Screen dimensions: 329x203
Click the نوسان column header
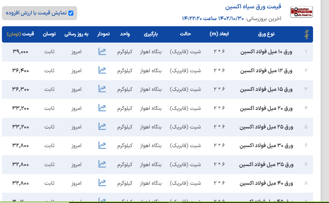point(49,34)
